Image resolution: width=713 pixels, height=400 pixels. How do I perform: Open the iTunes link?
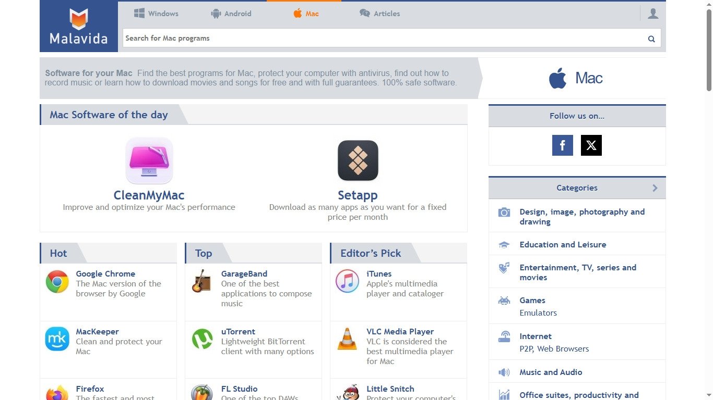click(x=379, y=274)
